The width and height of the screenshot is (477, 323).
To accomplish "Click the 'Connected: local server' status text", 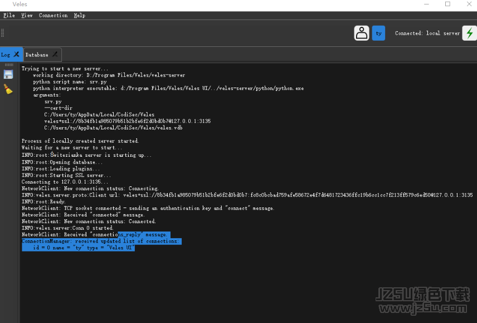I will (427, 33).
